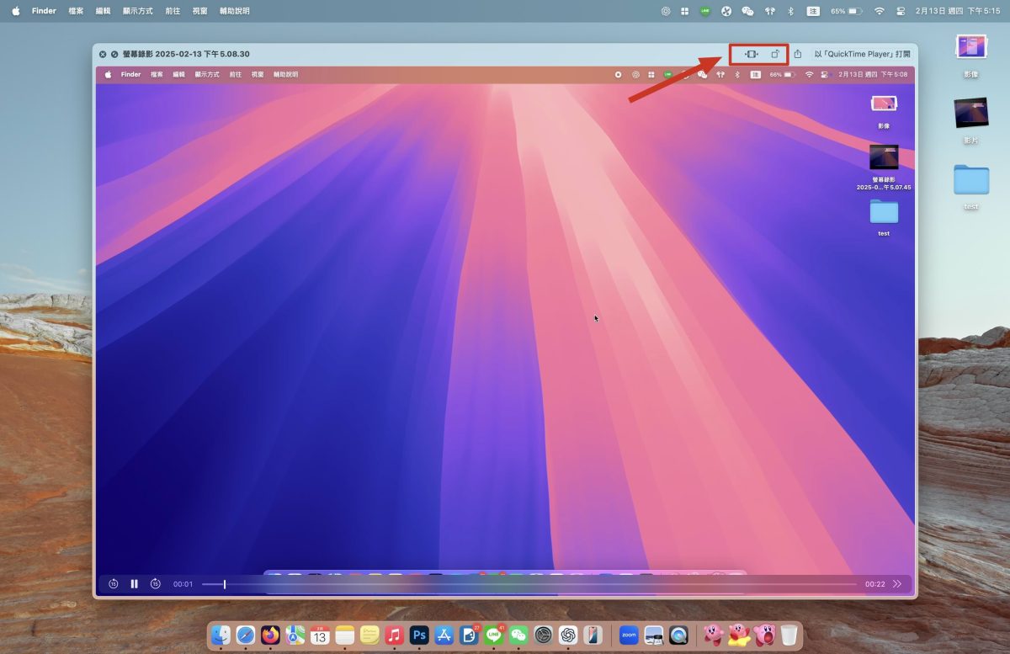Click the playback scrubber bar
The height and width of the screenshot is (654, 1010).
[x=529, y=584]
